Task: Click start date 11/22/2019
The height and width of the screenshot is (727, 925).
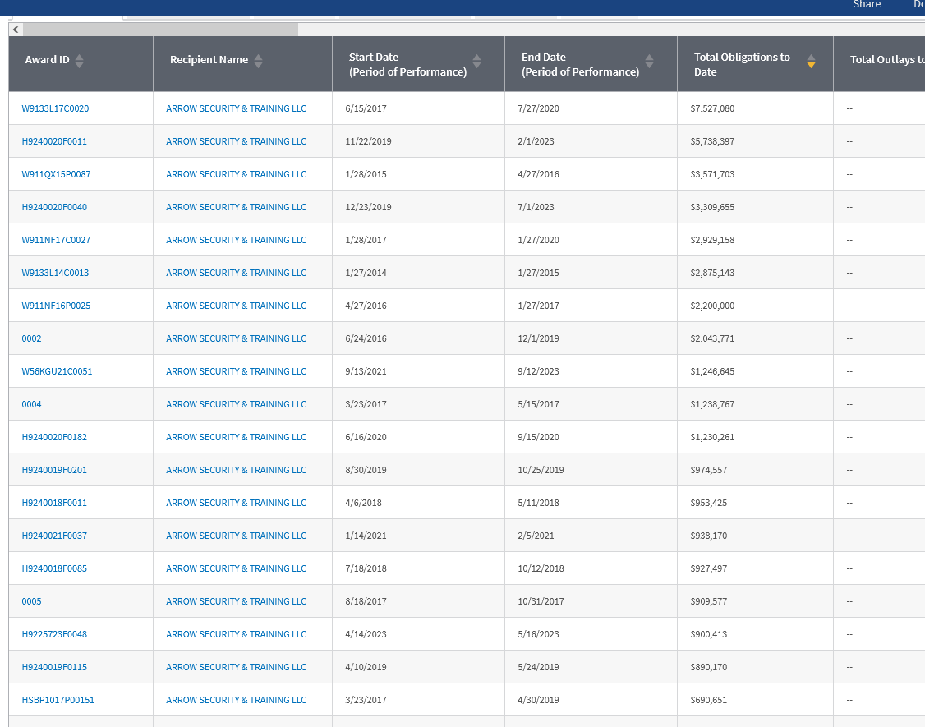Action: pyautogui.click(x=368, y=141)
